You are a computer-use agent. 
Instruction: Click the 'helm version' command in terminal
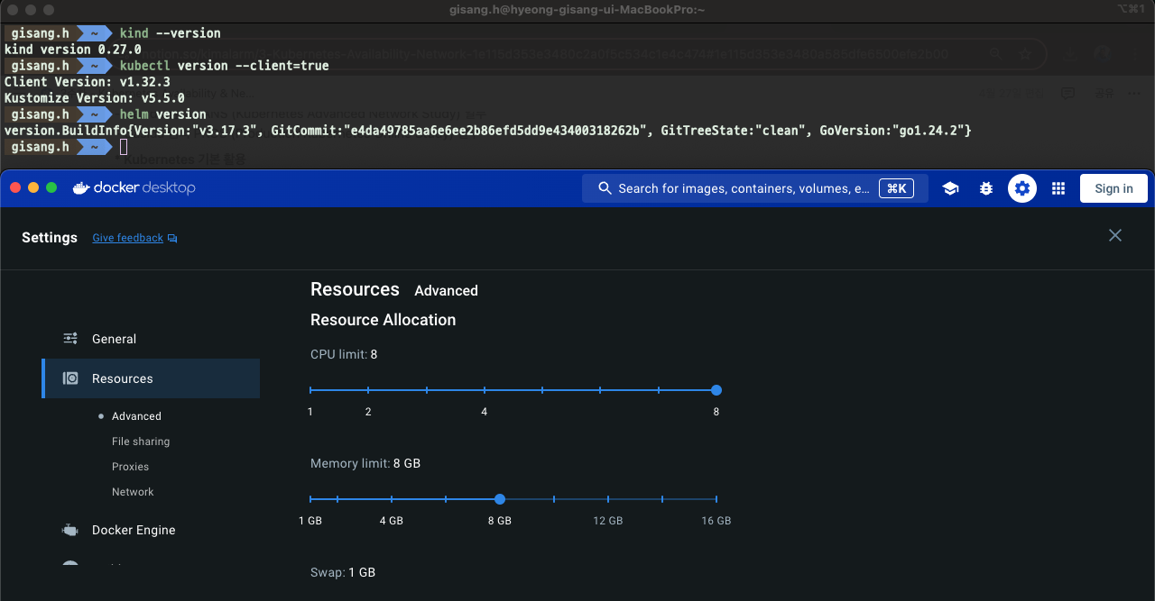point(163,114)
